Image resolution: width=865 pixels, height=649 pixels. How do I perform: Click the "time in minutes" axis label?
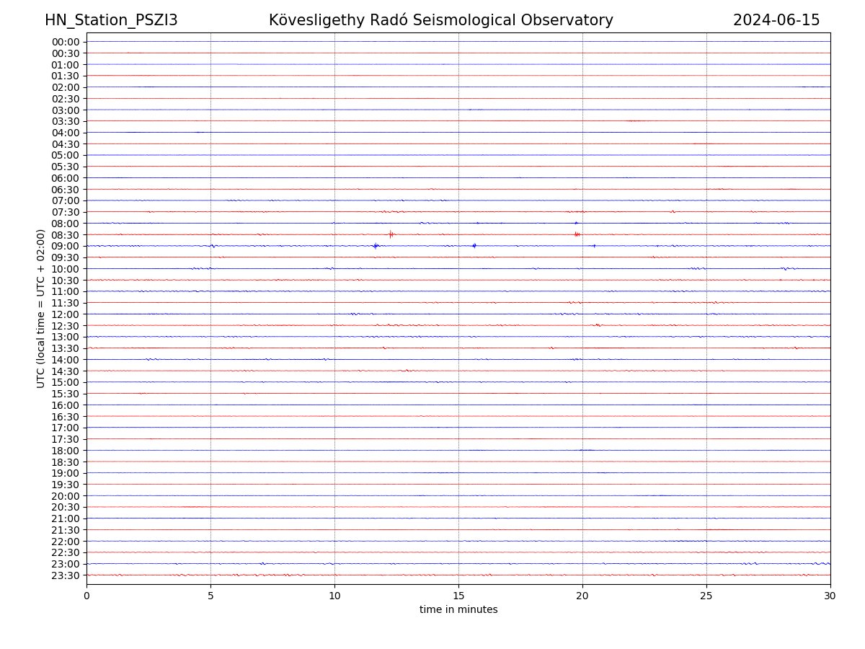point(458,610)
